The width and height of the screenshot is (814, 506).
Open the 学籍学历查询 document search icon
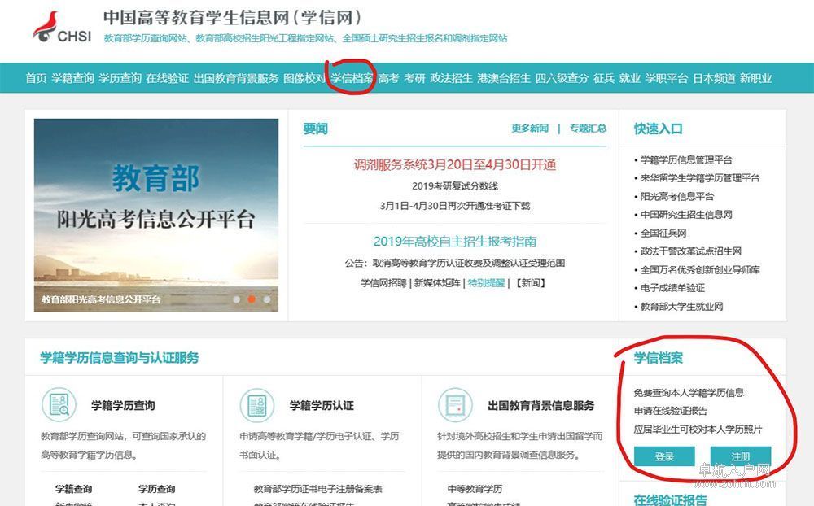point(59,405)
